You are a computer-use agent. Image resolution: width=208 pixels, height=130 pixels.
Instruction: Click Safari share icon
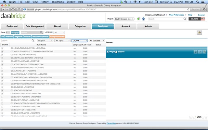pos(19,9)
